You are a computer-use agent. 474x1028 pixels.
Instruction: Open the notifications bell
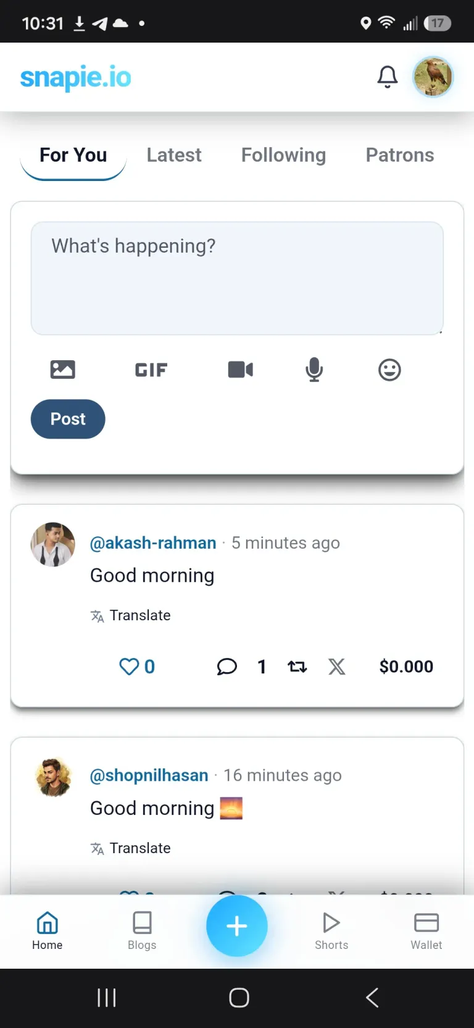coord(388,77)
